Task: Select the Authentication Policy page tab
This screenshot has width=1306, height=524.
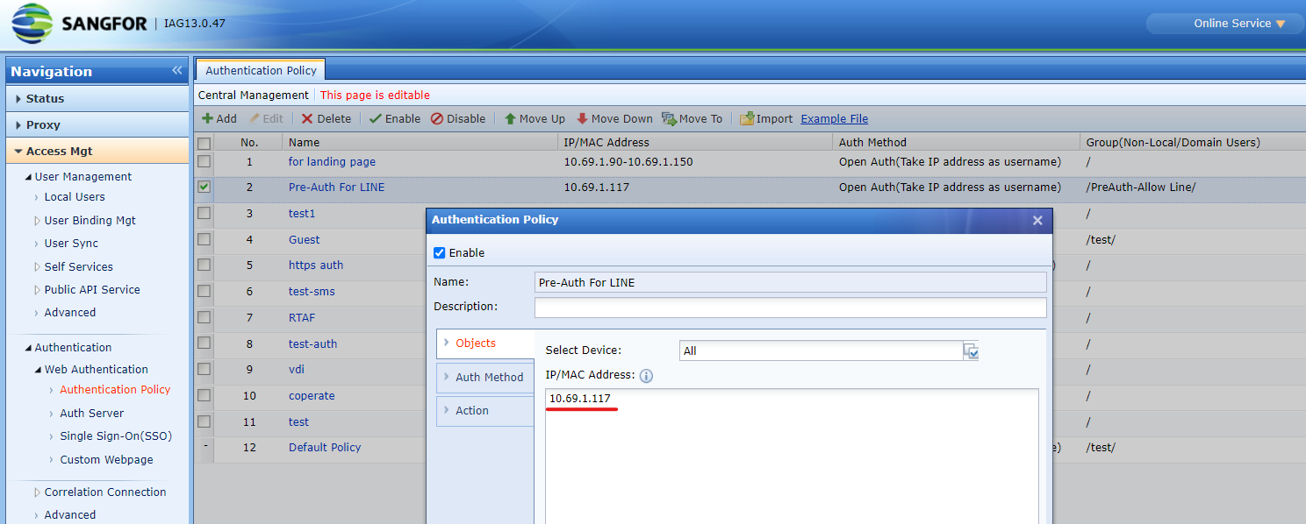Action: (x=261, y=71)
